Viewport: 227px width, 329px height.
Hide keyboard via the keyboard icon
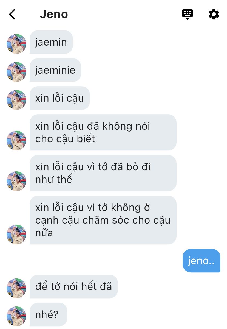click(188, 15)
